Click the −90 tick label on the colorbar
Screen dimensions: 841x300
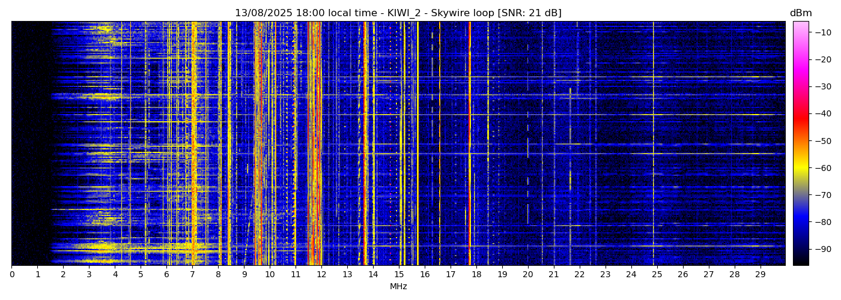pos(817,249)
